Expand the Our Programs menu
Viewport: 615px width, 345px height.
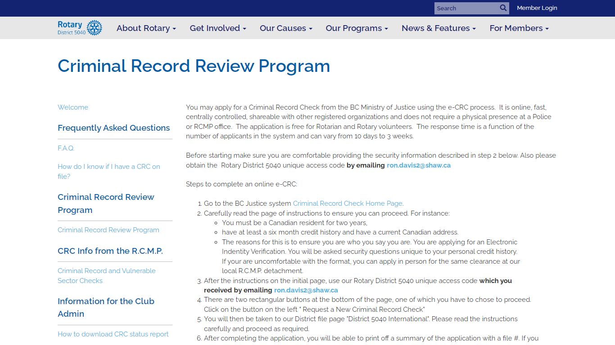coord(357,28)
